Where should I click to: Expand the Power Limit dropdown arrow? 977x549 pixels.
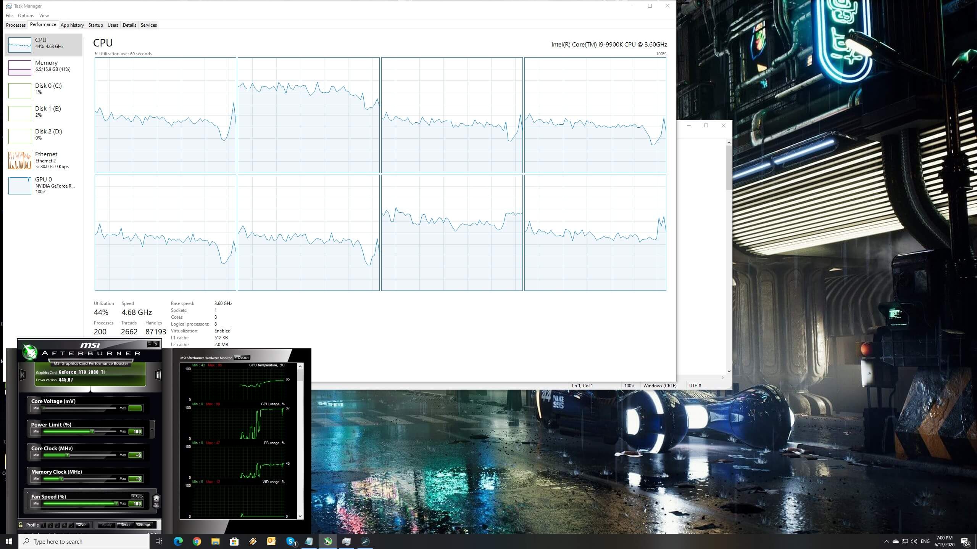tap(152, 430)
